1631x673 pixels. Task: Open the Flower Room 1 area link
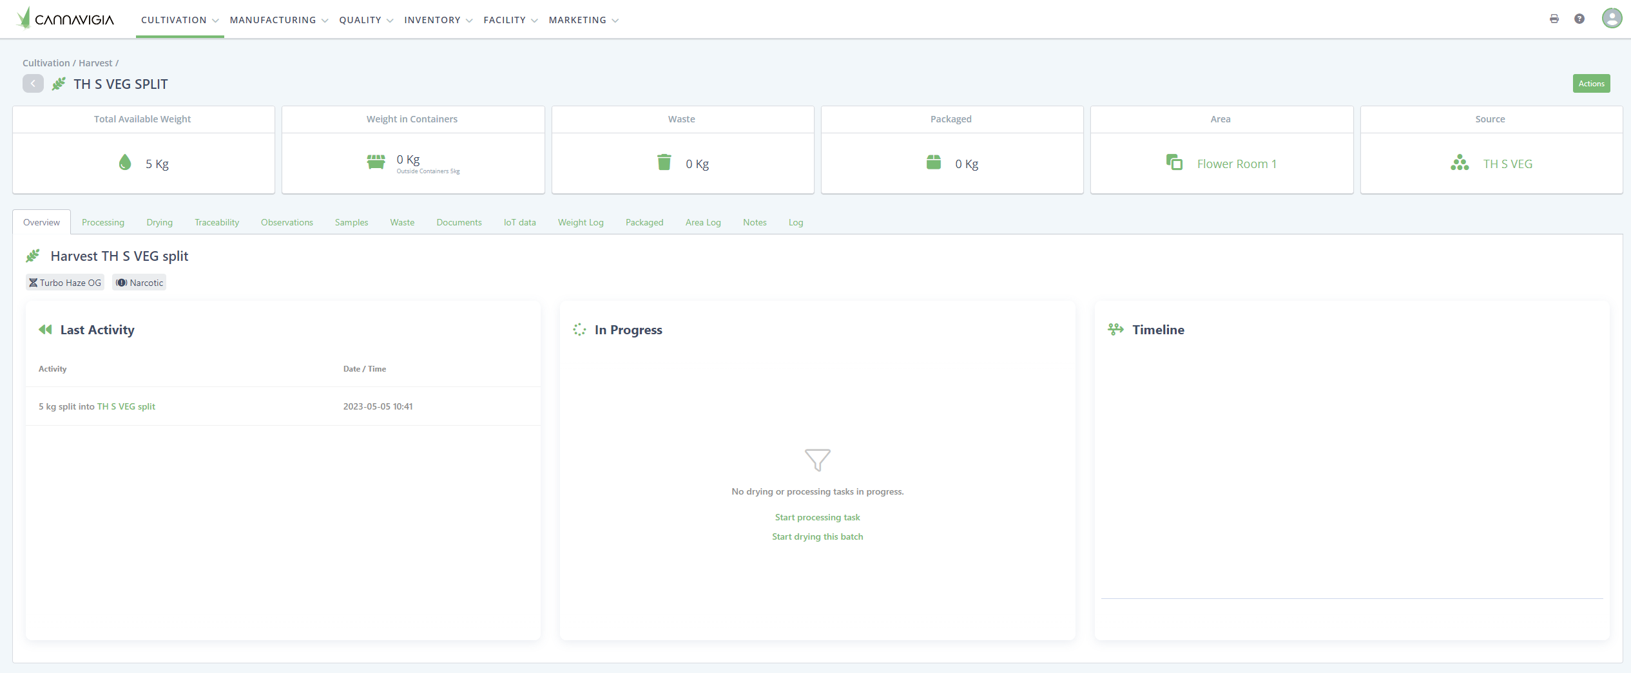(x=1236, y=164)
